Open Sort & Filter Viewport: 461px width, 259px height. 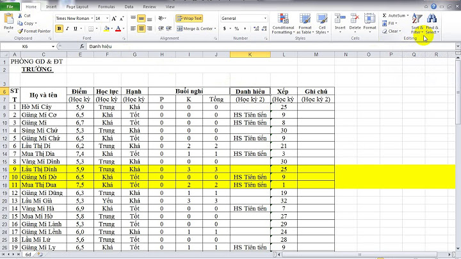coord(417,24)
